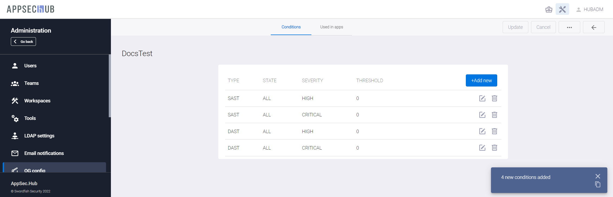Open Email notifications in the sidebar
This screenshot has width=613, height=197.
pyautogui.click(x=44, y=153)
